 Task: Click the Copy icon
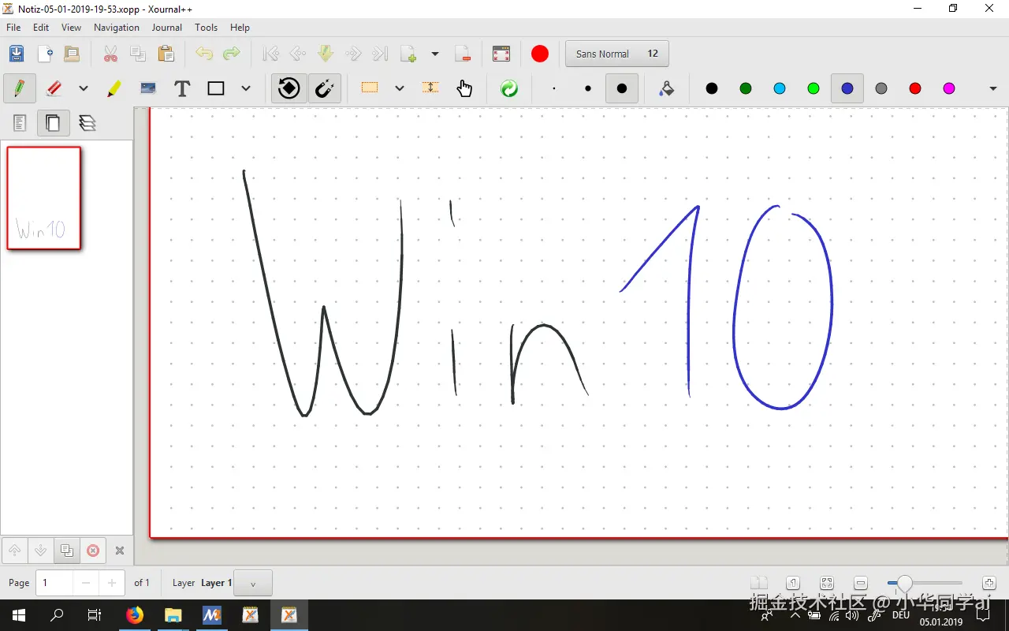tap(138, 54)
